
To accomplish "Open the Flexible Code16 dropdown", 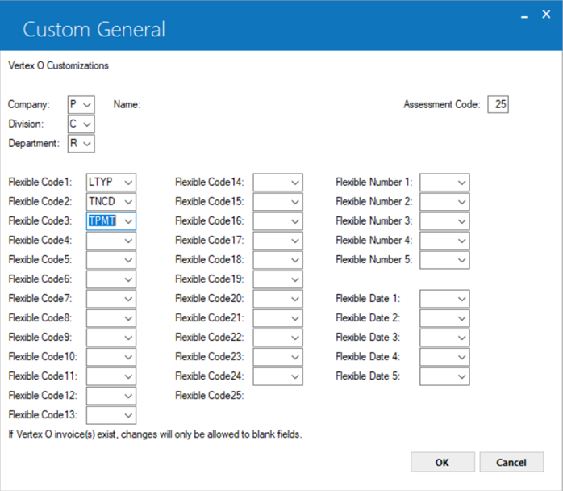I will 277,221.
